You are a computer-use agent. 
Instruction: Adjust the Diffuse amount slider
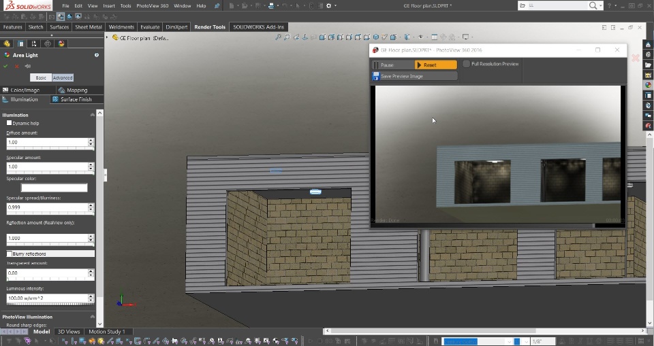[50, 148]
